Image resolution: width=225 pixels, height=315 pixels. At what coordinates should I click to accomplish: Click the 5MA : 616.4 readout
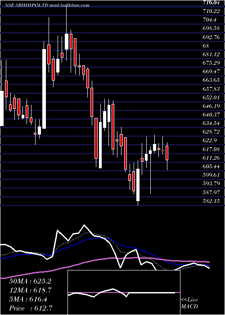click(28, 299)
